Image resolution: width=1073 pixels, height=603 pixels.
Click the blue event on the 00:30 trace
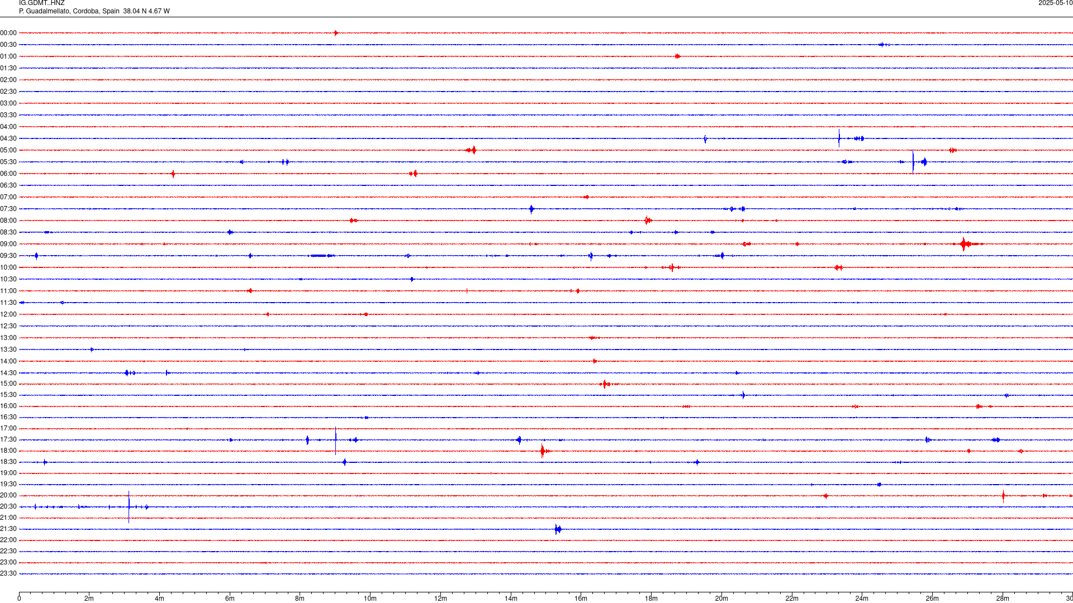(x=884, y=45)
